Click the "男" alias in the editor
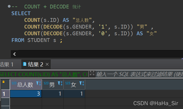183x109 pixels. (142, 27)
